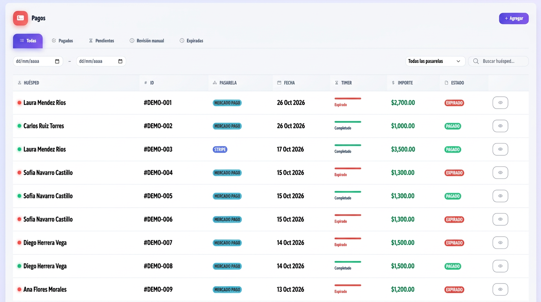Click the calendar icon in the first date field
The height and width of the screenshot is (302, 541).
(x=57, y=61)
